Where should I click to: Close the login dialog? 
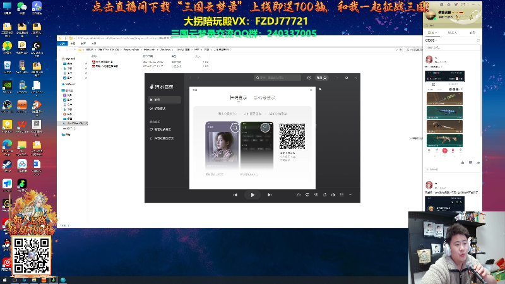[311, 90]
